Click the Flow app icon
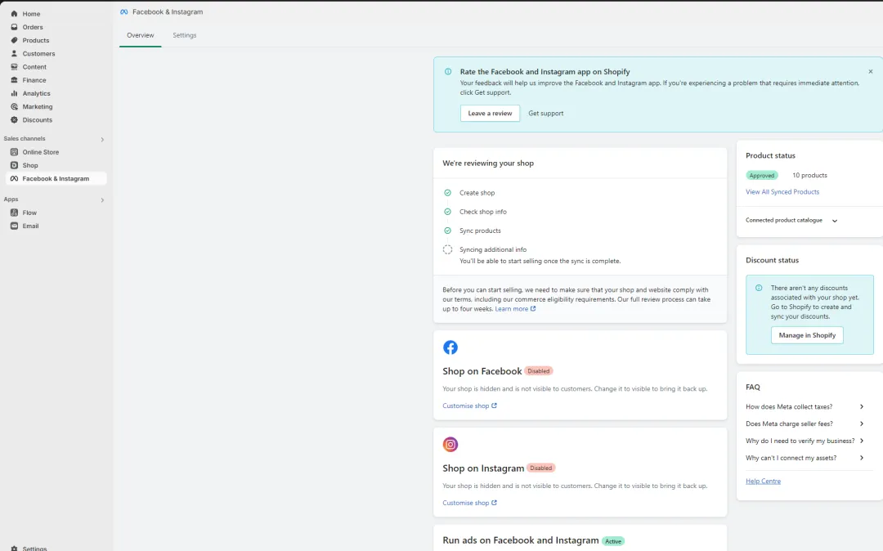883x551 pixels. click(x=14, y=213)
